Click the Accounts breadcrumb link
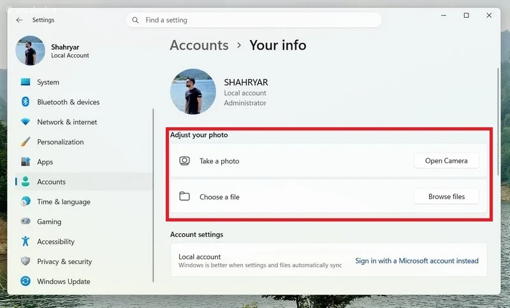 199,45
